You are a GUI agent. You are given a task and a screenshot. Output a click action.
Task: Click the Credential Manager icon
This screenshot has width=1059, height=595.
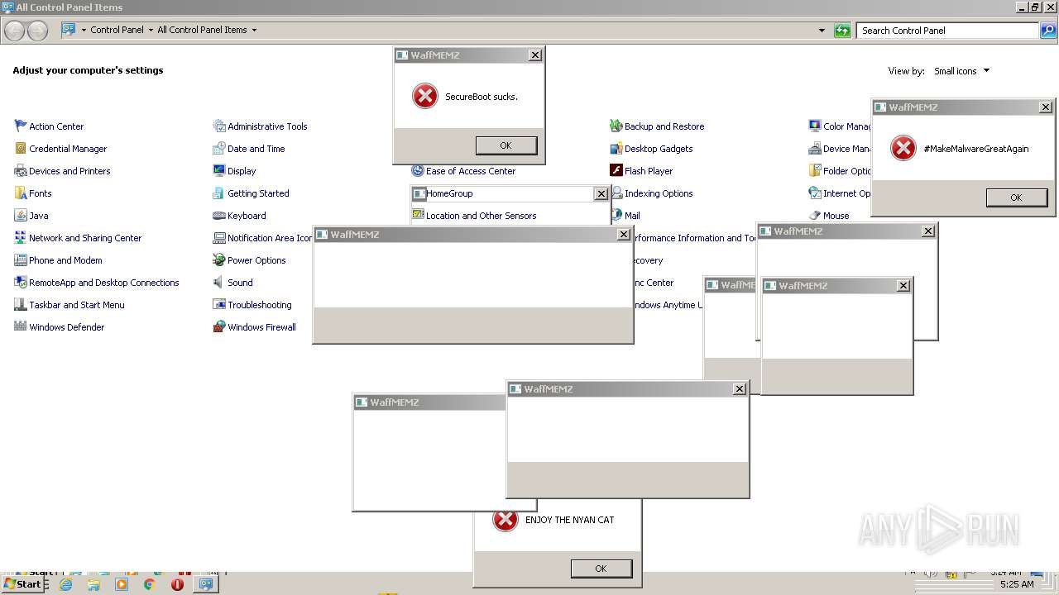21,149
